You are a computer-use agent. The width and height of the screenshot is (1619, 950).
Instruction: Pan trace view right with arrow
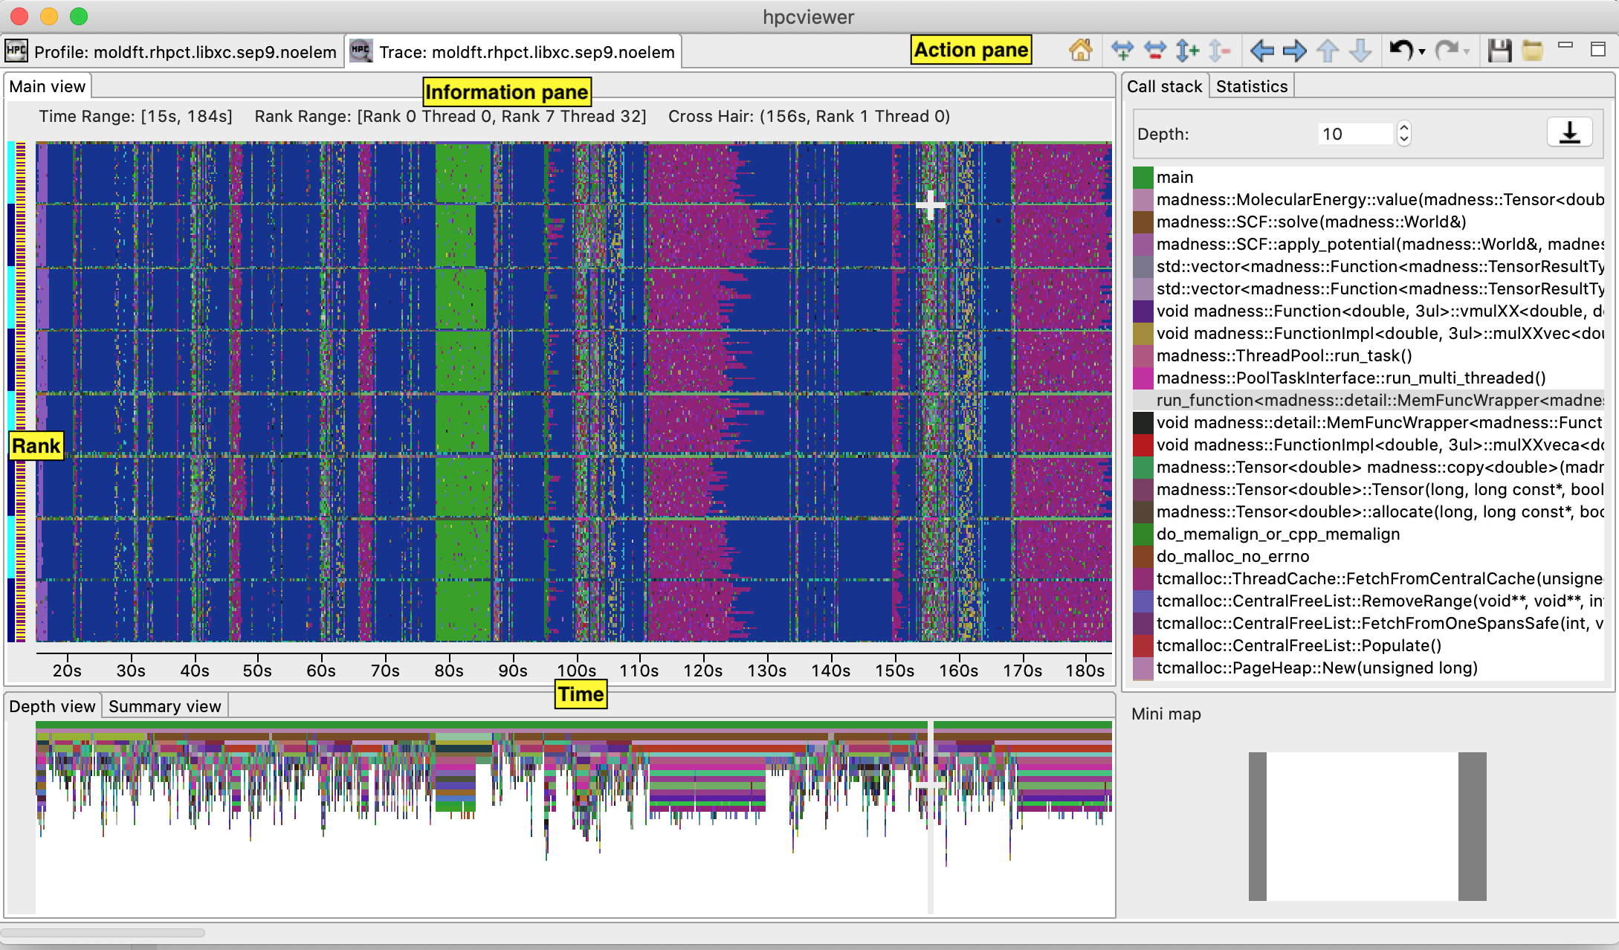coord(1294,51)
